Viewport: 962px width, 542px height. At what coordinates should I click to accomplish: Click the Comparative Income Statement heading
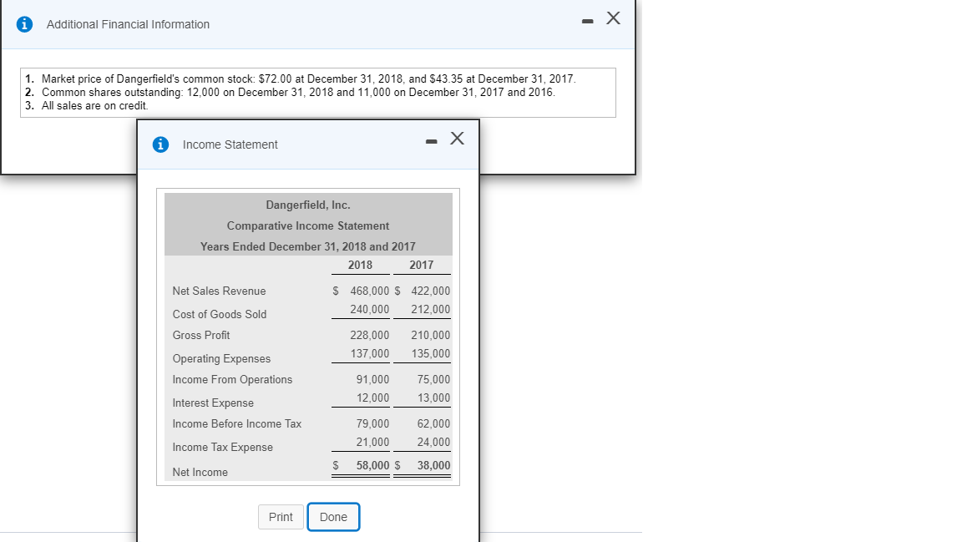click(x=308, y=225)
